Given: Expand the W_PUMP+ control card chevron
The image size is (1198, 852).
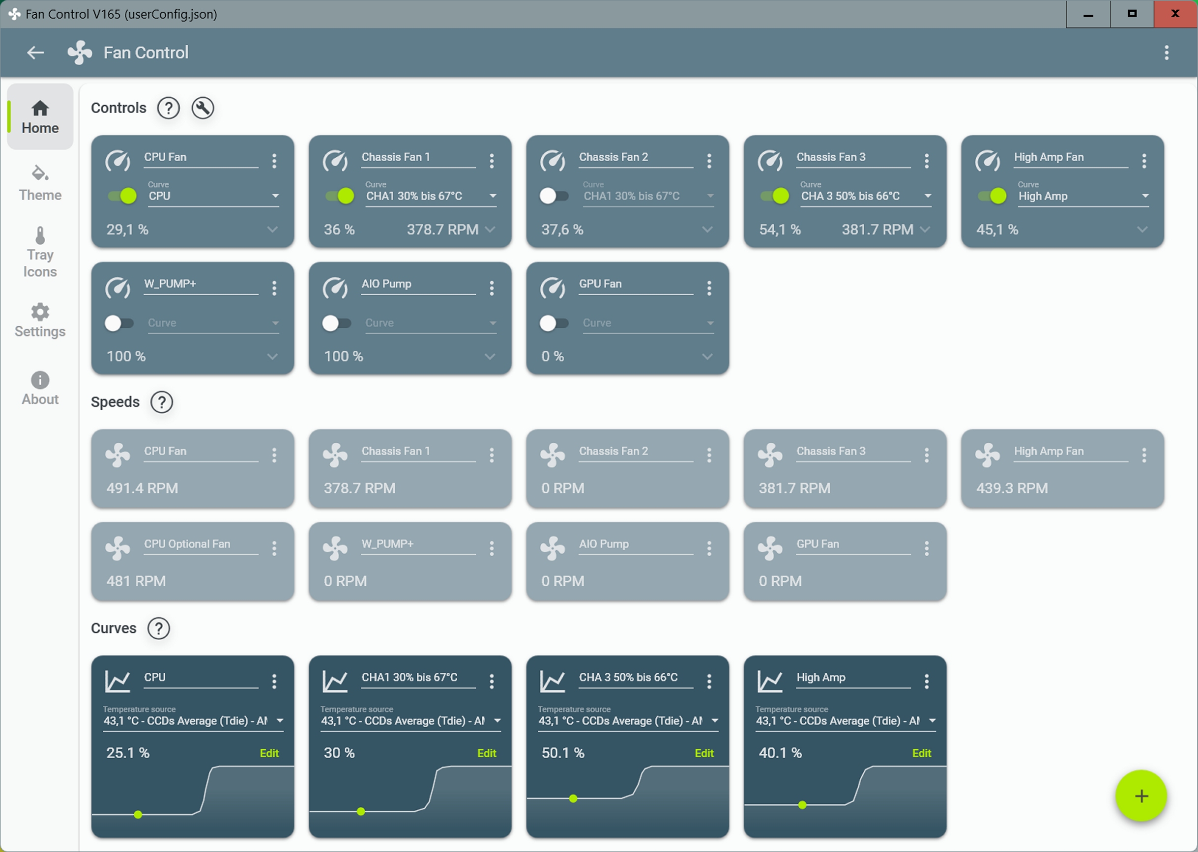Looking at the screenshot, I should point(272,356).
